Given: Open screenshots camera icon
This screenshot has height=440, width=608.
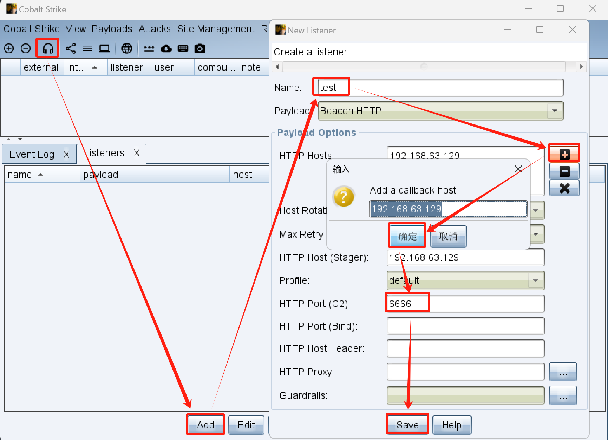Looking at the screenshot, I should click(200, 48).
